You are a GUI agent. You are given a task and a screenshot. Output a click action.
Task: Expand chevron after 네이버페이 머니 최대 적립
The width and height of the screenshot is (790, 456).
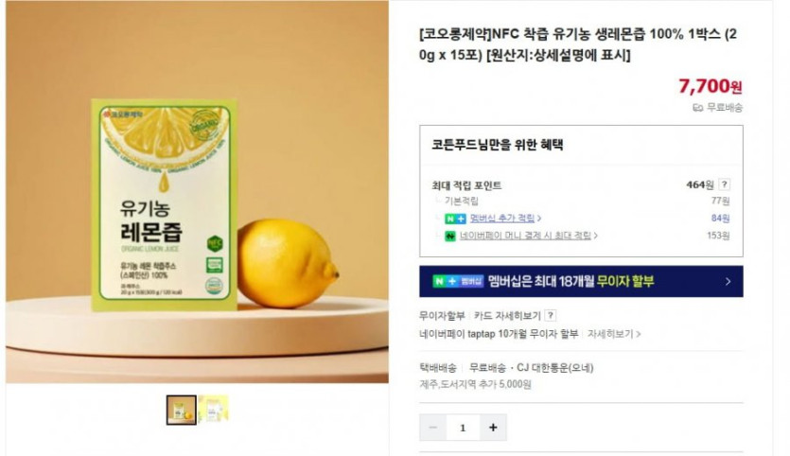point(595,236)
